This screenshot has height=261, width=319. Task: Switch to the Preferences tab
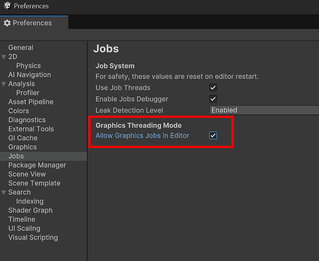(32, 23)
